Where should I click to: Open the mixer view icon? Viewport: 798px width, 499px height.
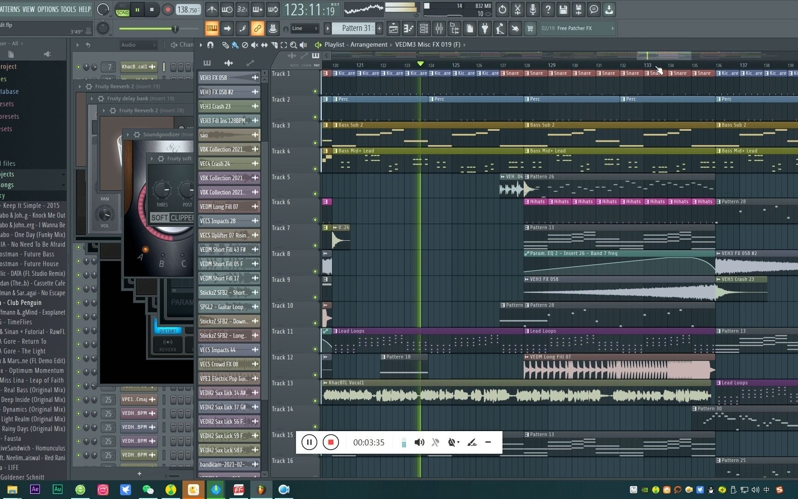point(439,29)
